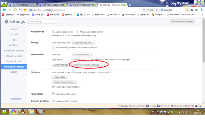Screen dimensions: 205x129
Task: Toggle automatically disabled third-party extensions
Action: pyautogui.click(x=53, y=47)
